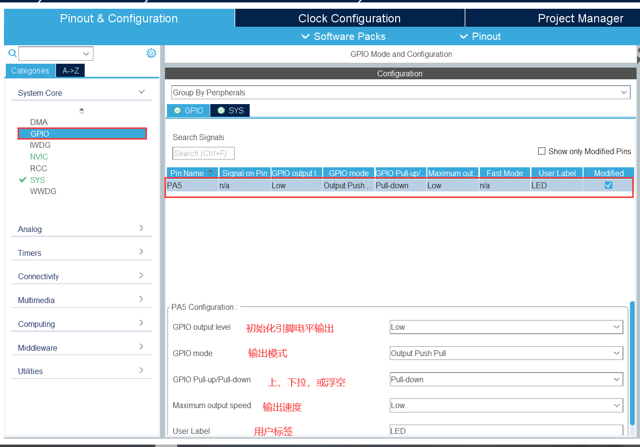Click the Output Push cell in PA5 row

[349, 185]
